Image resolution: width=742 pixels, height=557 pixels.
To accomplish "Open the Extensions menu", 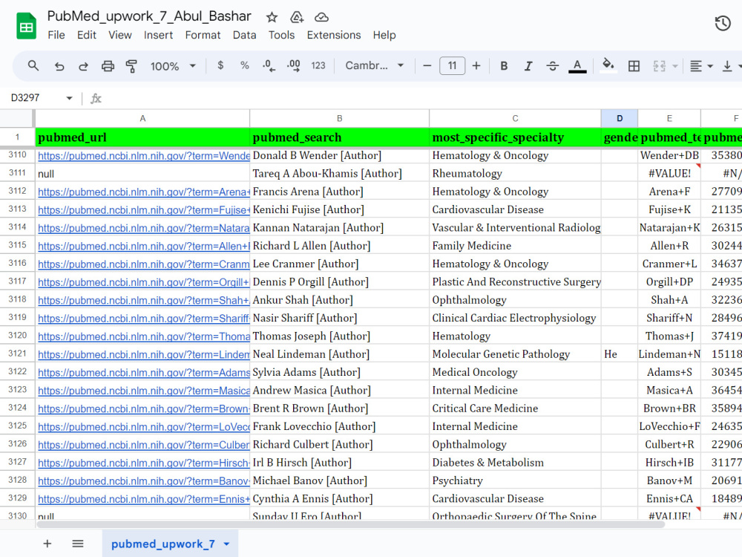I will click(334, 35).
